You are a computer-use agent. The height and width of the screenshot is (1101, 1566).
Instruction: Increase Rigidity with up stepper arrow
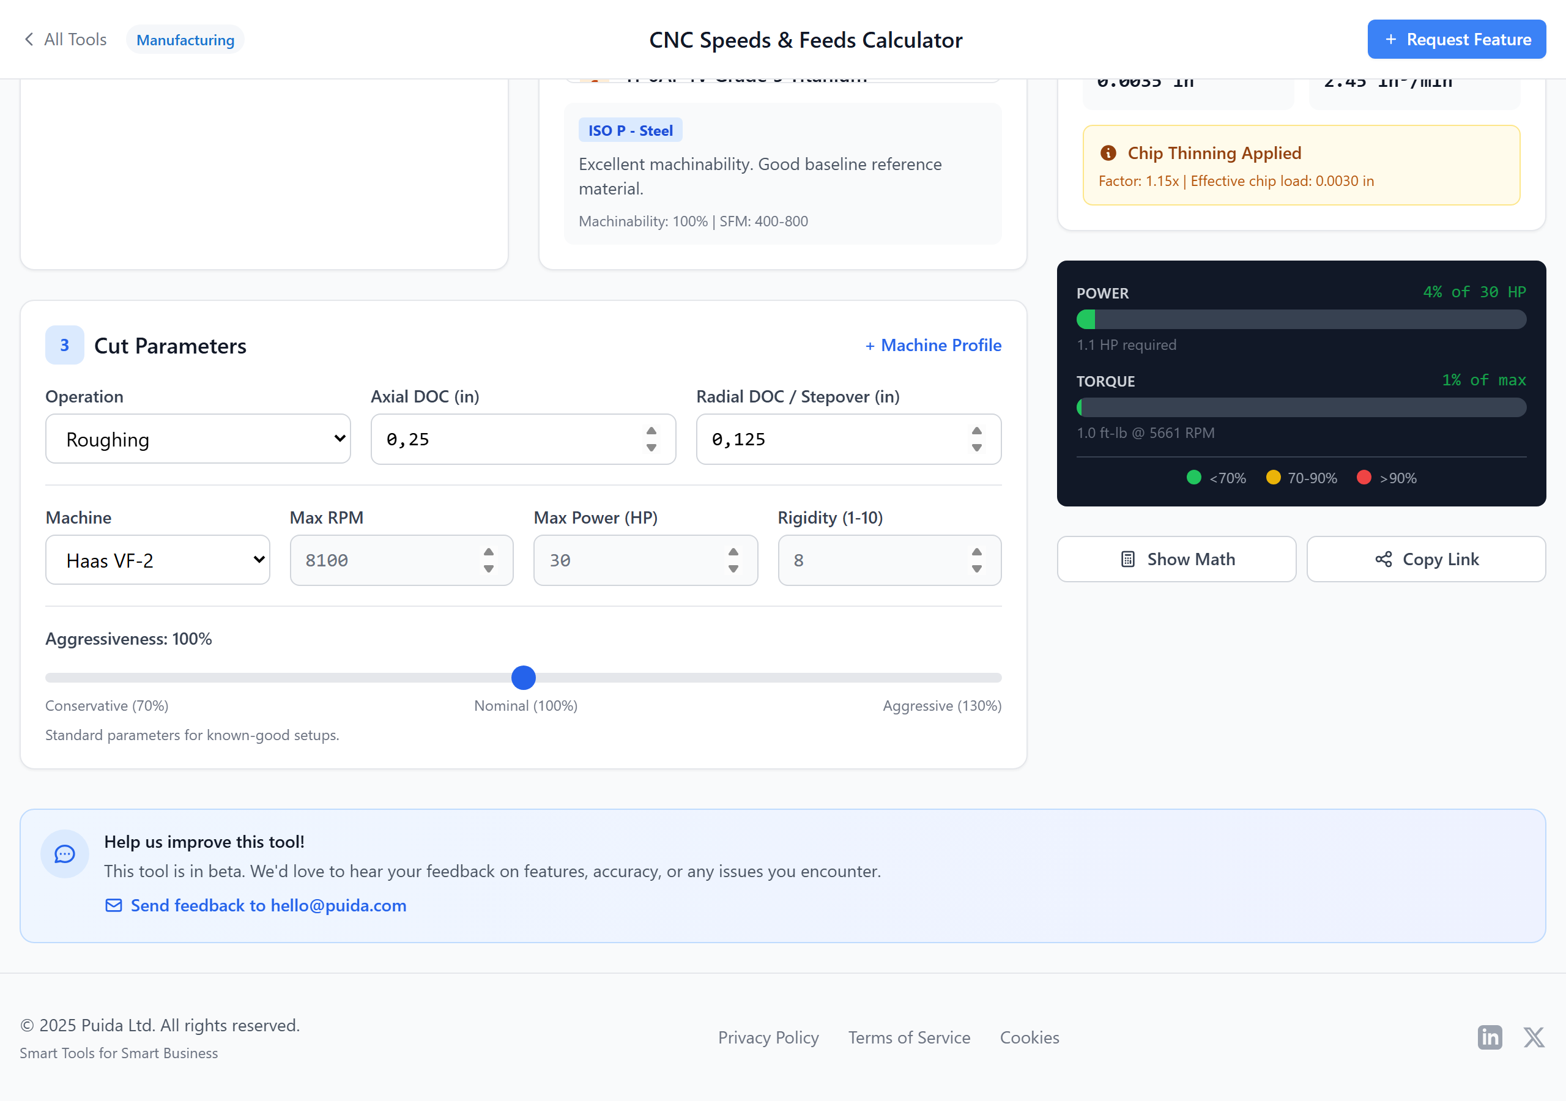tap(977, 552)
